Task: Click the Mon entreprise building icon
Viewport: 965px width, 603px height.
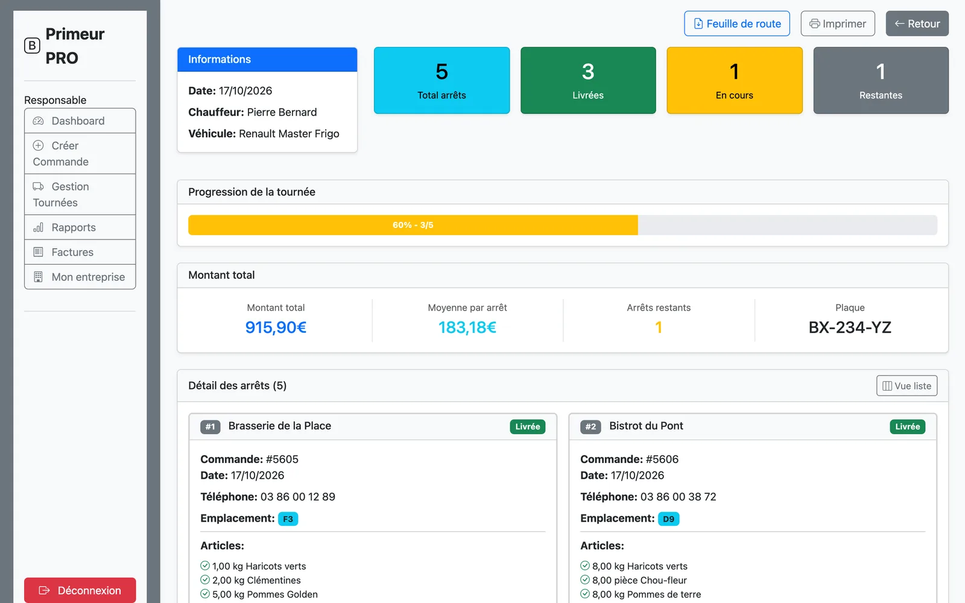Action: point(38,277)
